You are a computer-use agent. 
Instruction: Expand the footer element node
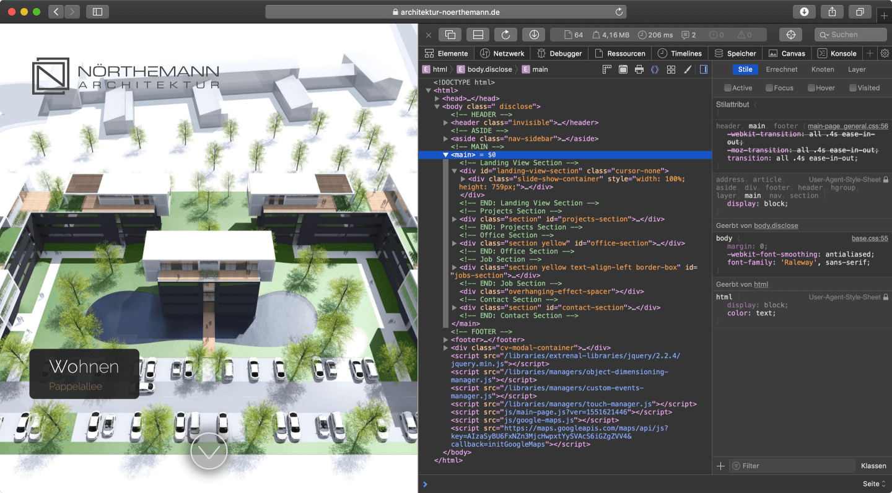click(x=446, y=340)
